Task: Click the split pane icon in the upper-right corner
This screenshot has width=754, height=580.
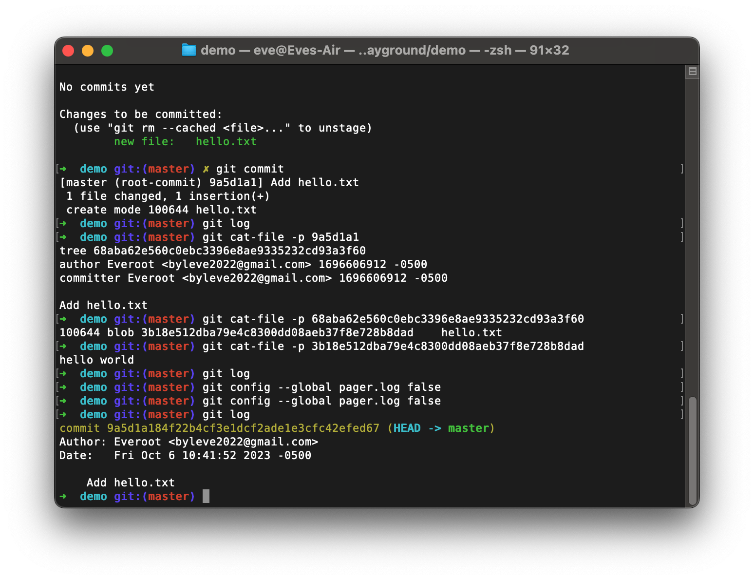Action: click(x=692, y=71)
